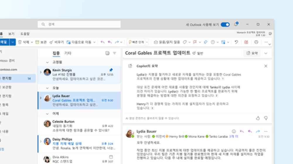Click the red apps grid icon in the ribbon
Viewport: 293px width, 164px height.
[246, 42]
